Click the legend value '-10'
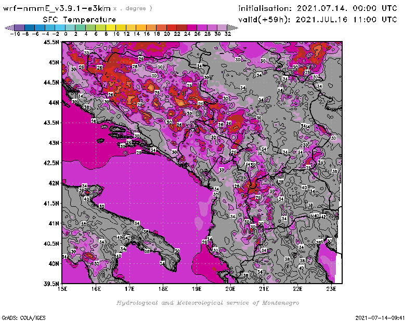 coord(15,34)
